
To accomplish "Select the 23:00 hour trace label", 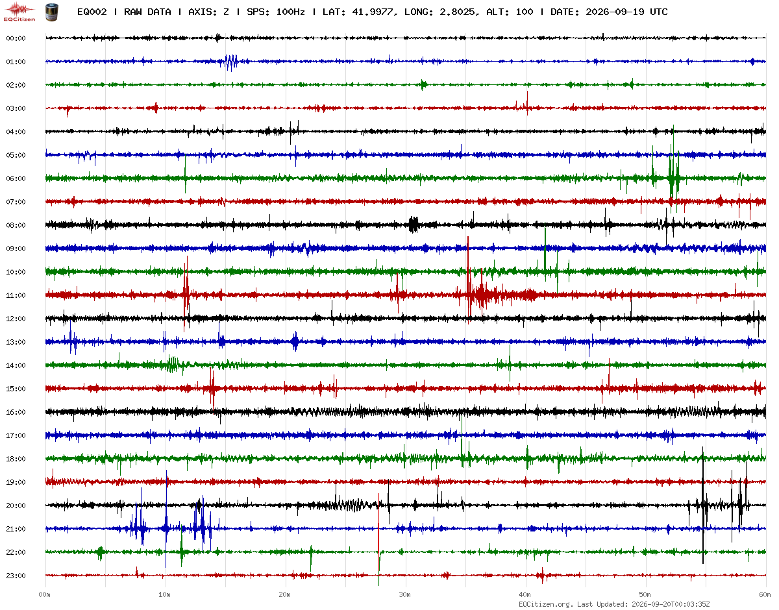I will pyautogui.click(x=16, y=576).
